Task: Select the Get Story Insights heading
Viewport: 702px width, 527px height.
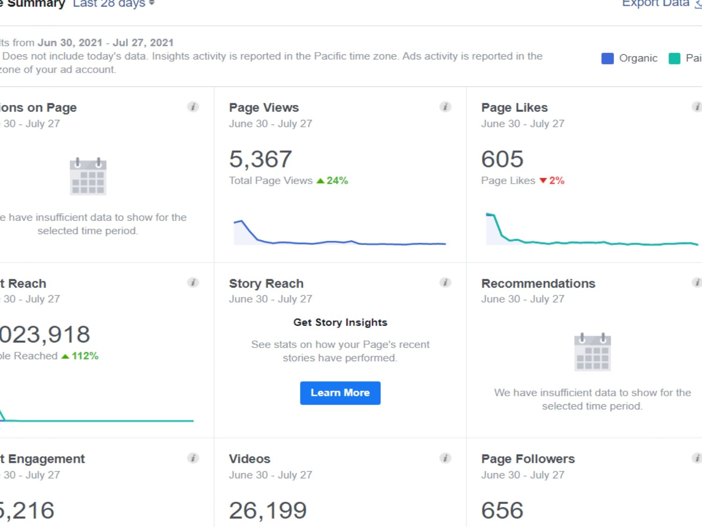Action: click(x=340, y=322)
